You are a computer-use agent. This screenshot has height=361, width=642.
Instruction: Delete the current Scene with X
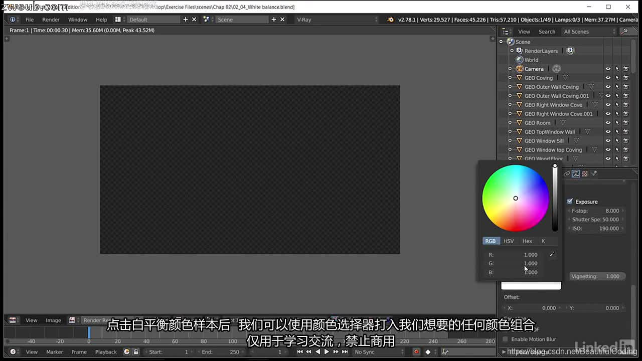pyautogui.click(x=282, y=20)
